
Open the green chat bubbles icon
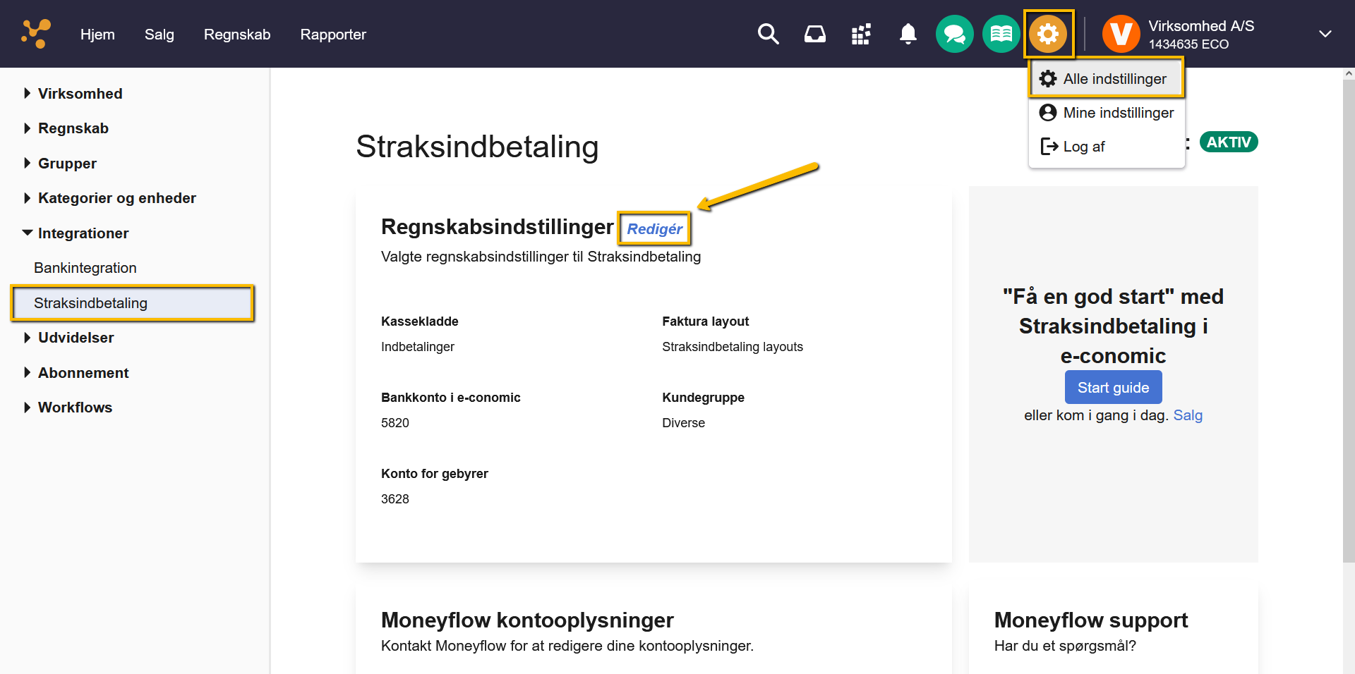[954, 34]
